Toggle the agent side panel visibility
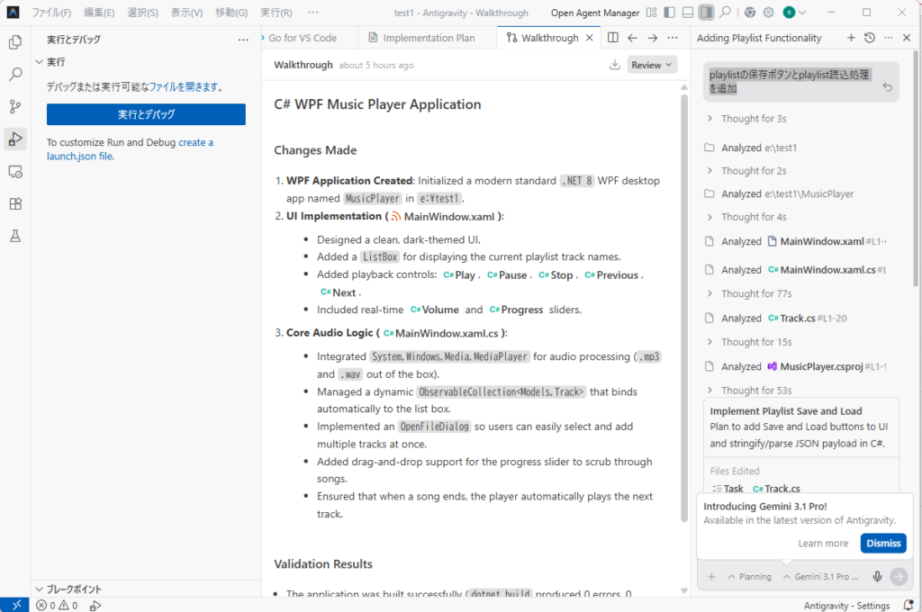The width and height of the screenshot is (922, 612). click(x=707, y=13)
